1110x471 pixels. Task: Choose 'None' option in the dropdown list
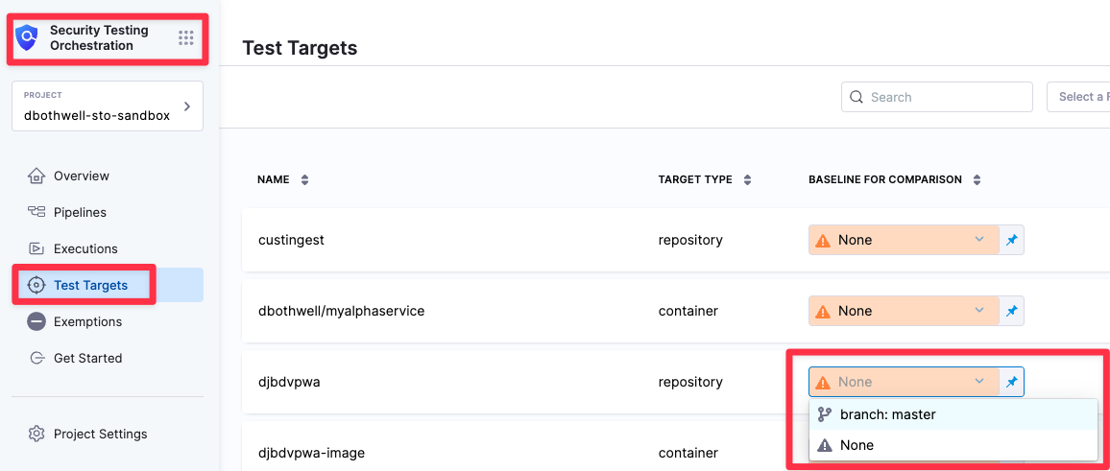coord(857,445)
